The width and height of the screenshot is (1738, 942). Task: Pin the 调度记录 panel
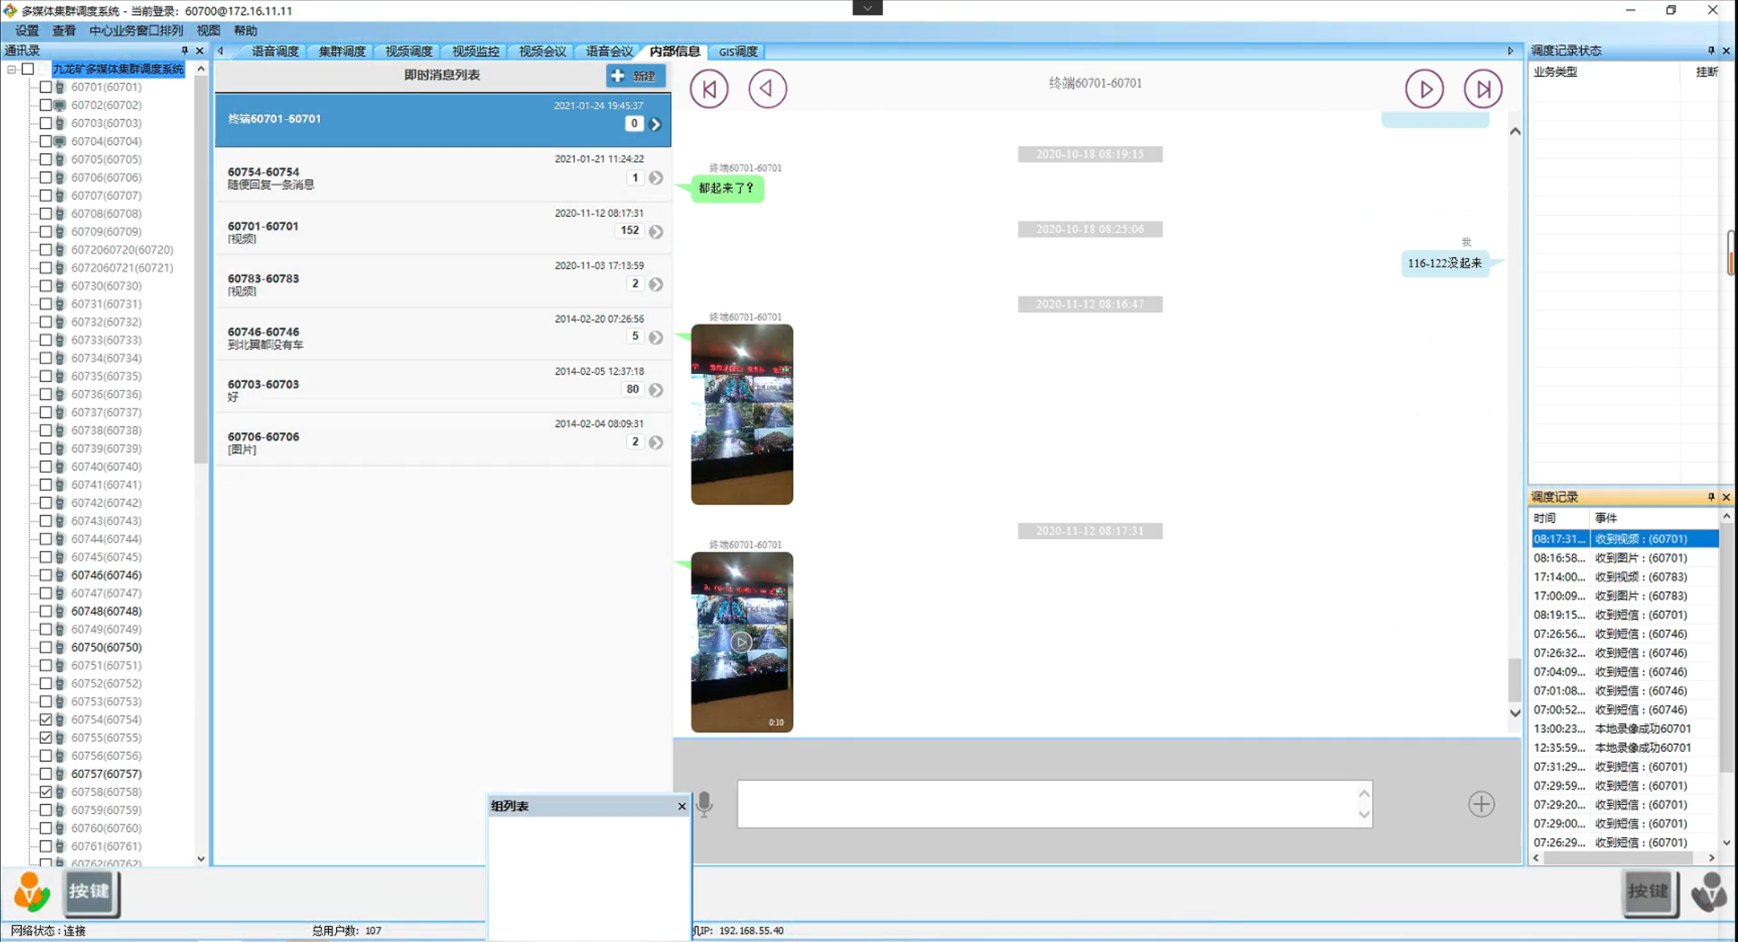tap(1711, 497)
